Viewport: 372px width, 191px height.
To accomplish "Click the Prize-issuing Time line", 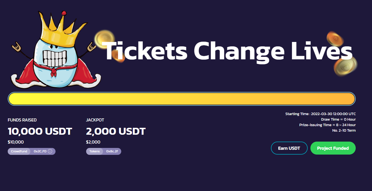I will point(328,125).
